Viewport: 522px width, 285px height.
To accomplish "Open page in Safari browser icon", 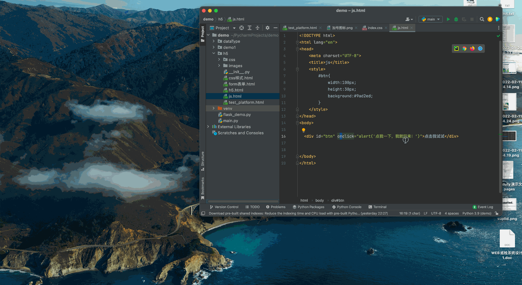I will tap(480, 49).
